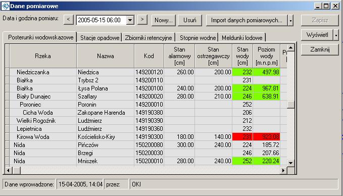Viewport: 343px width, 196px height.
Task: Click green water level cell 497.98
Action: 266,72
